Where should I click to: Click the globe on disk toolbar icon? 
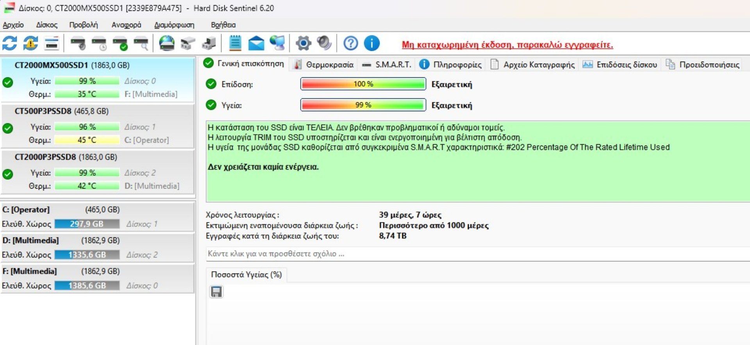tap(167, 43)
